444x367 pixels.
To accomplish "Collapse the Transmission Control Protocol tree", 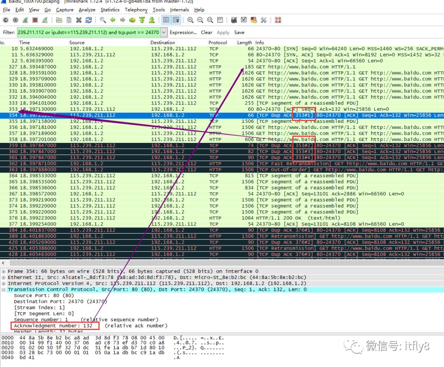I will point(4,290).
